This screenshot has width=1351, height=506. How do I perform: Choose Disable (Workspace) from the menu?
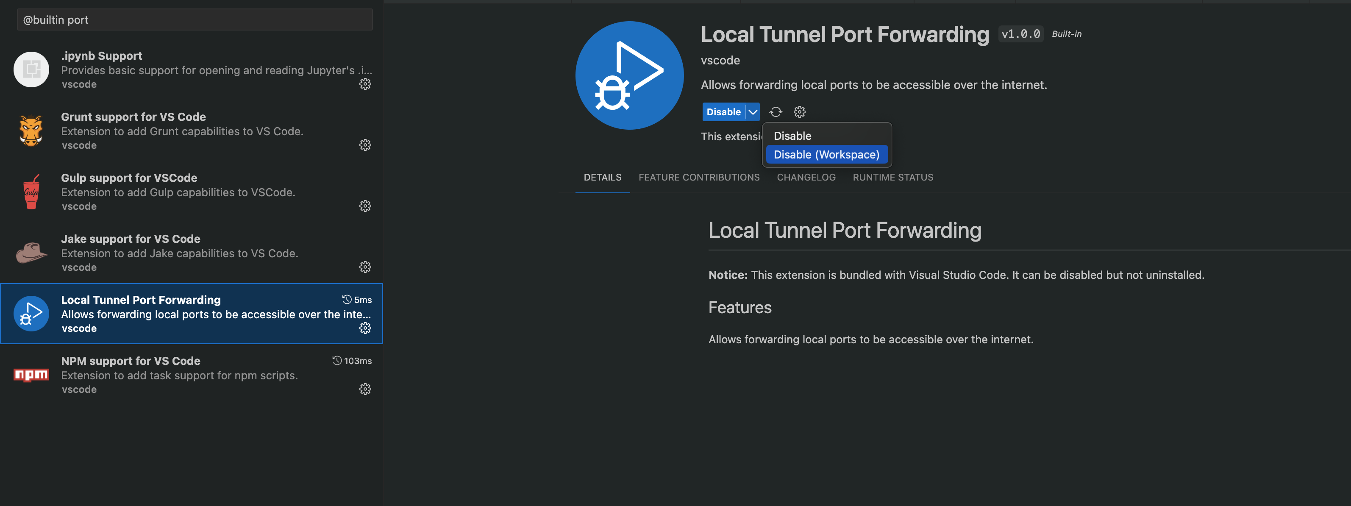(x=826, y=155)
